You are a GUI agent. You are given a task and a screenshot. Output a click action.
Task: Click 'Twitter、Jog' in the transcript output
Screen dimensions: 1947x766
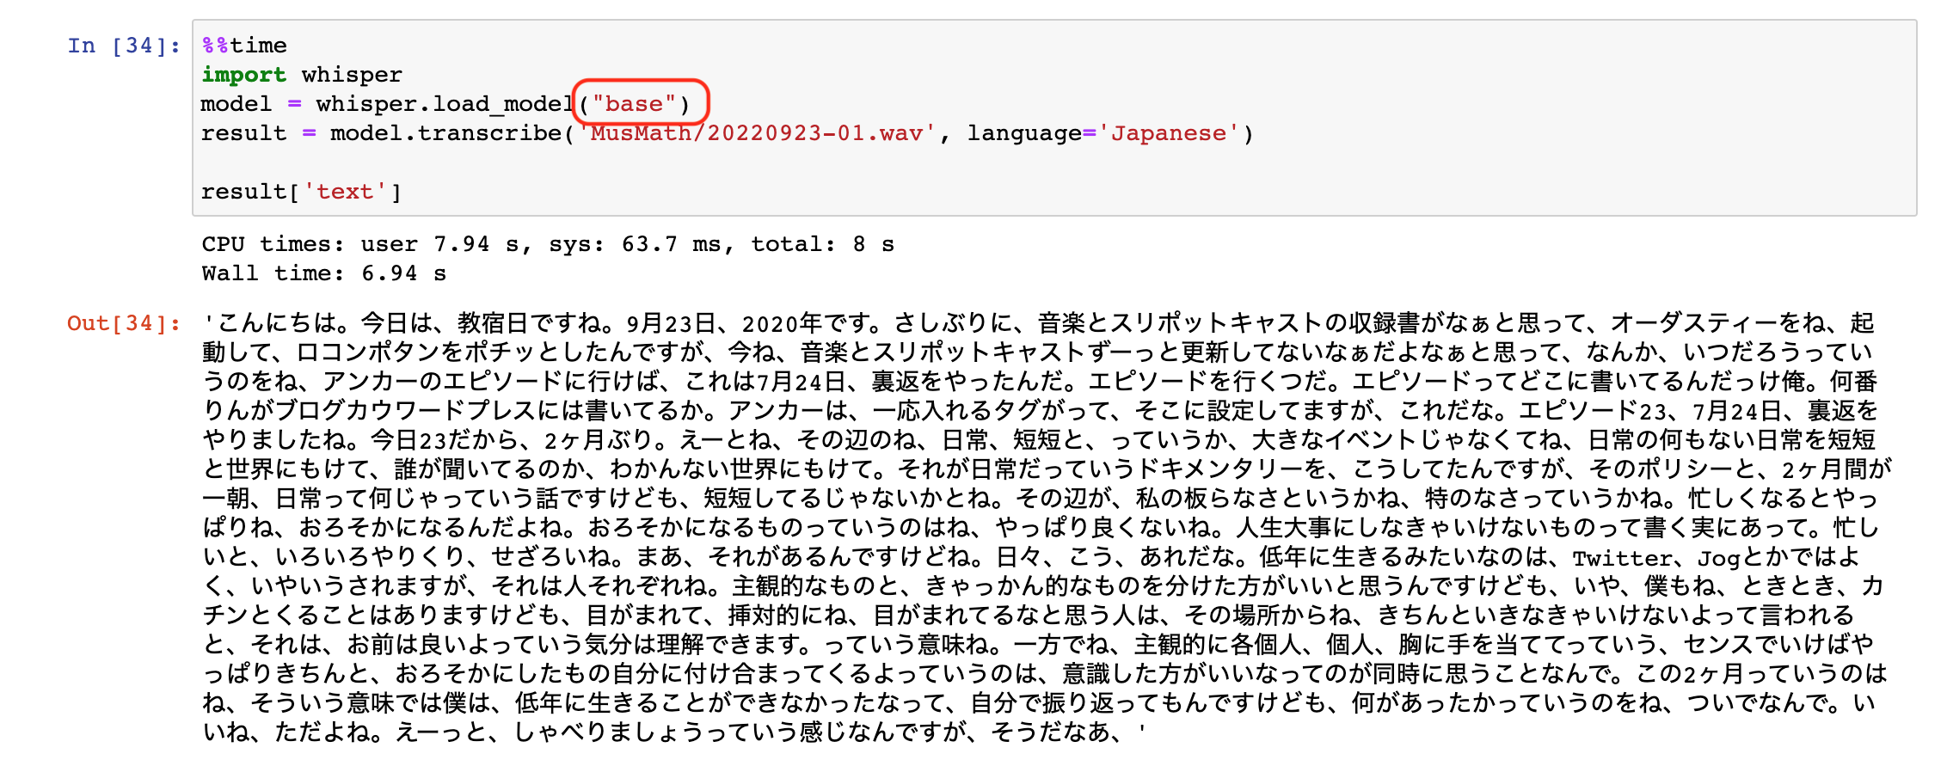pyautogui.click(x=1657, y=558)
